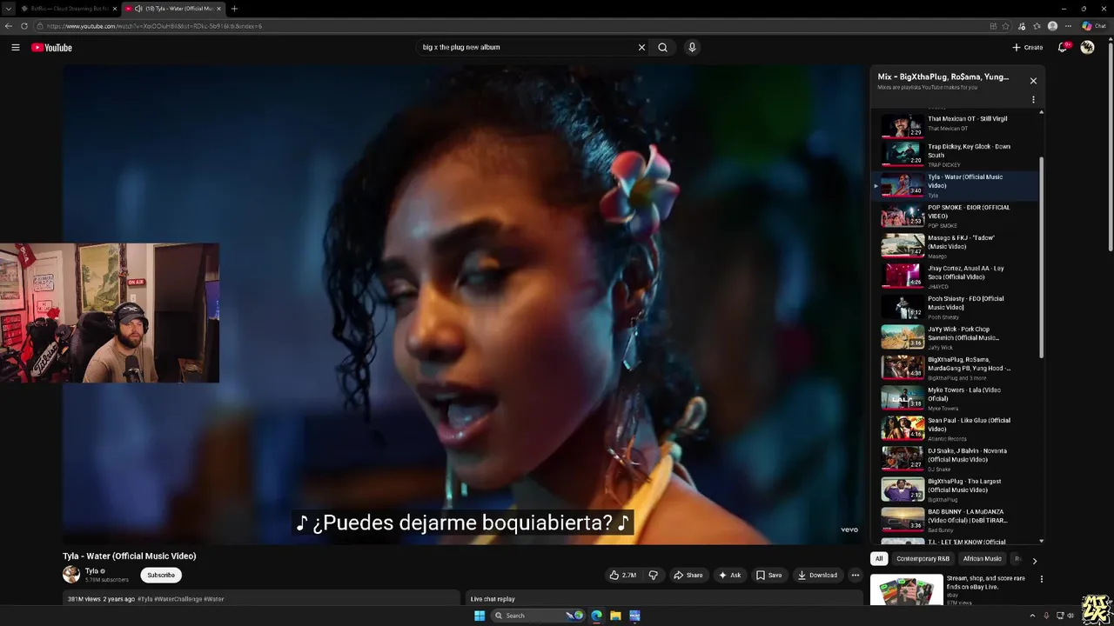Viewport: 1114px width, 626px height.
Task: Save the video to a playlist
Action: pyautogui.click(x=768, y=575)
